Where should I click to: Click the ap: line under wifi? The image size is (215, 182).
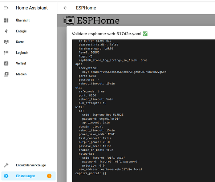coord(81,111)
